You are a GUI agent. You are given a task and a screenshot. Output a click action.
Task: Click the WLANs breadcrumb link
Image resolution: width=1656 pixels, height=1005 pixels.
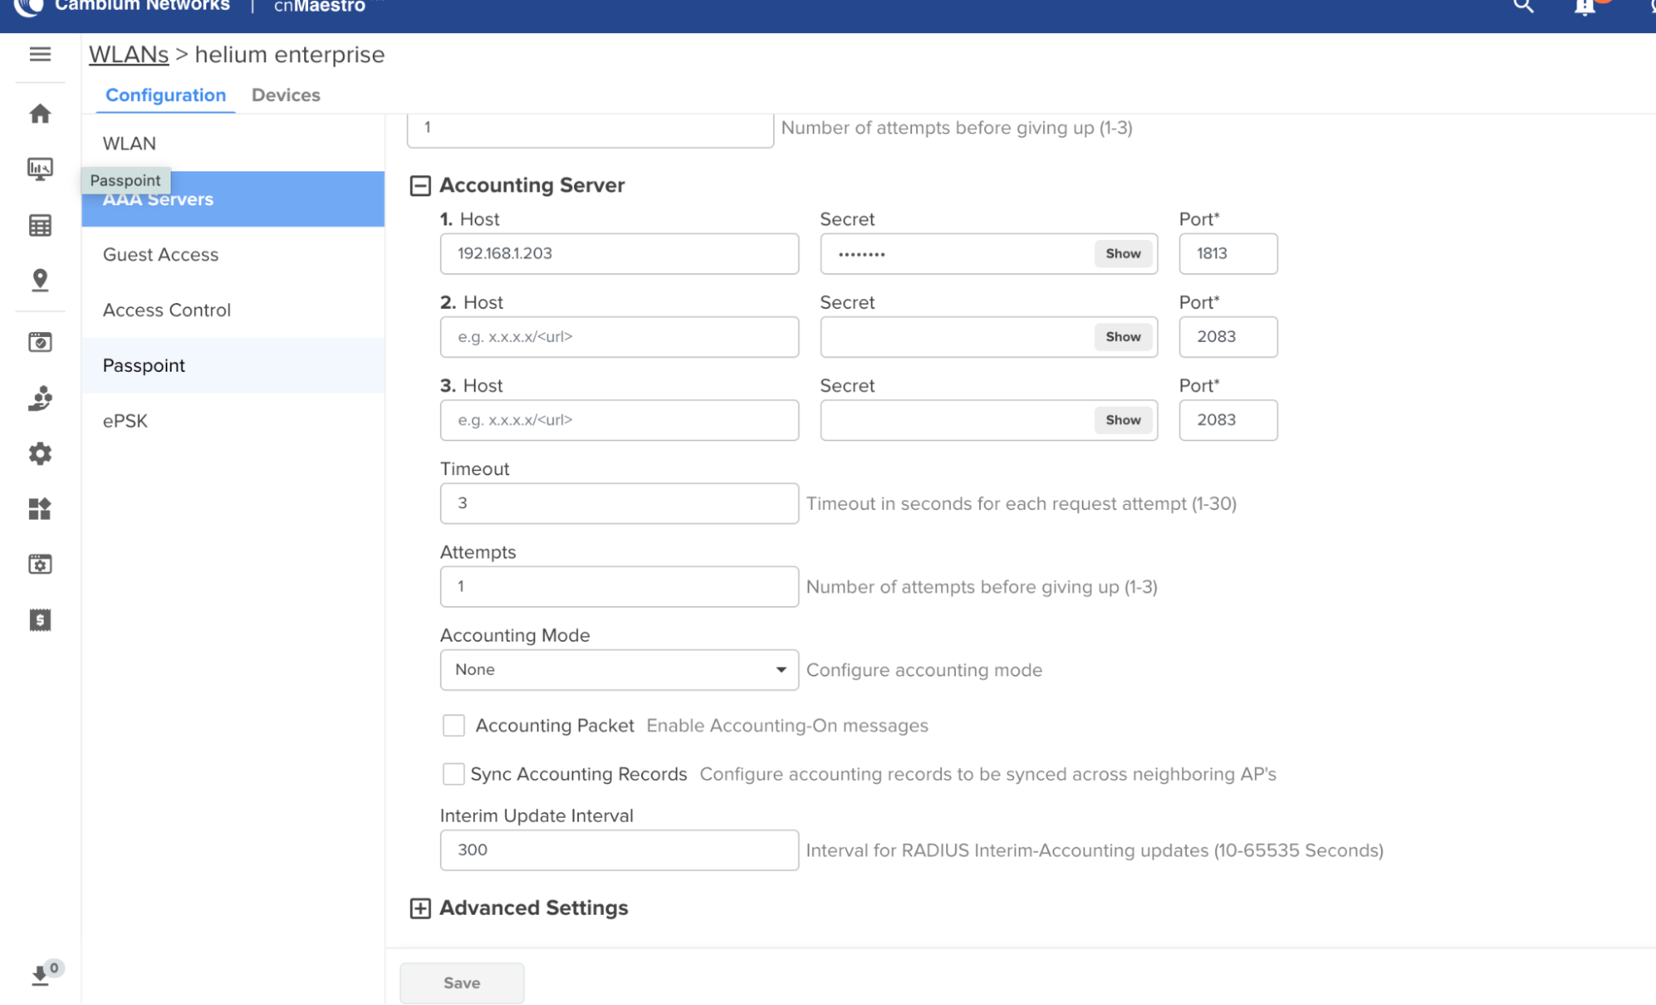[128, 55]
